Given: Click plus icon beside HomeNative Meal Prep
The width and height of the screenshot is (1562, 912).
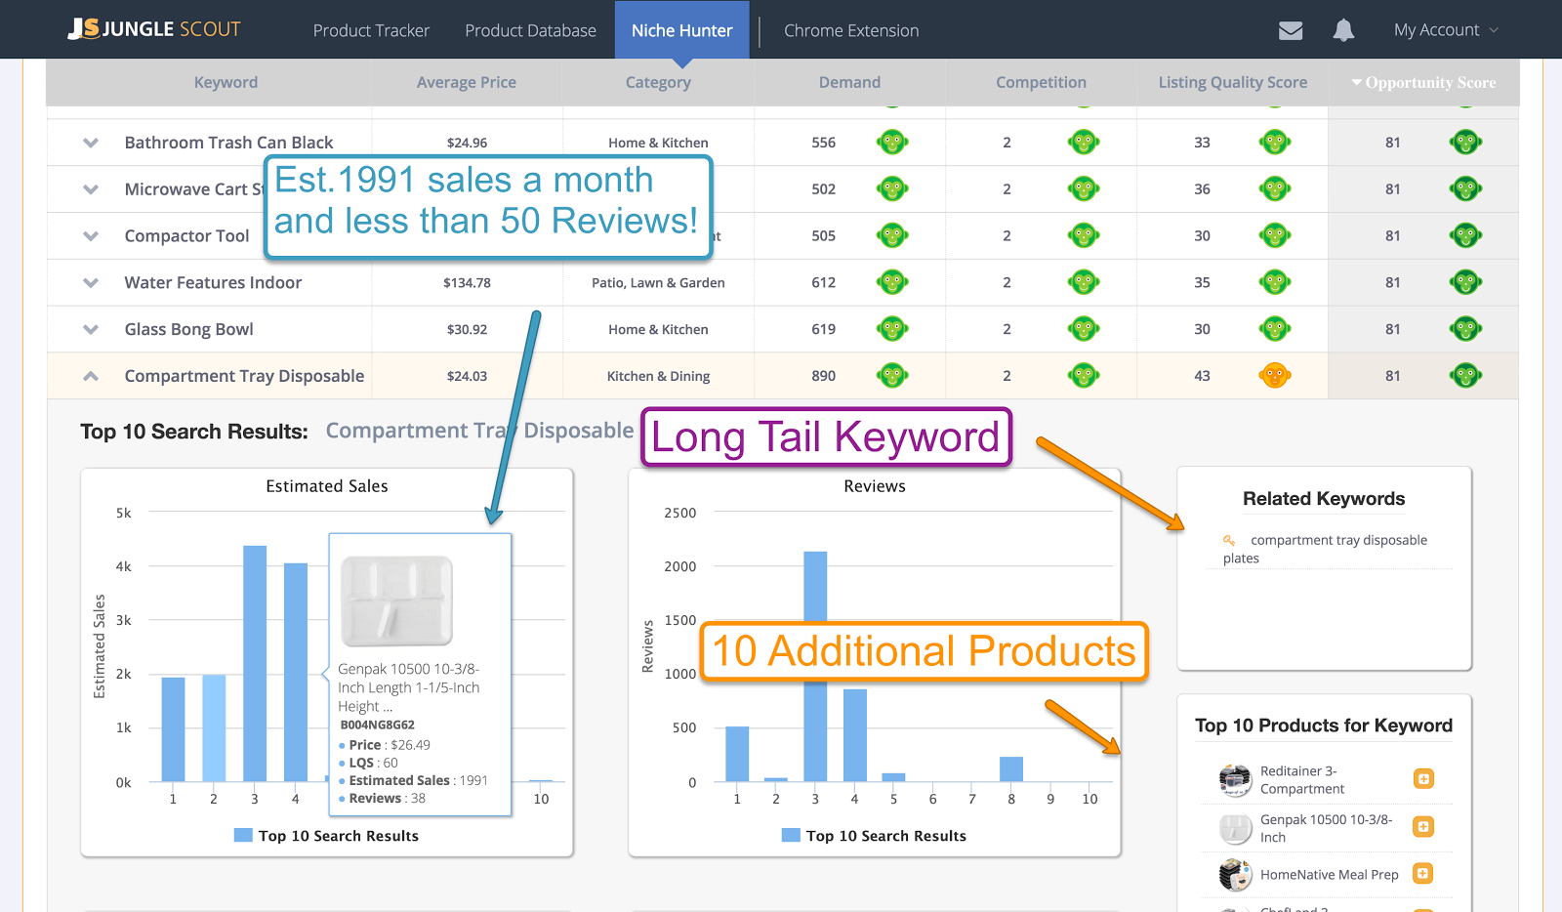Looking at the screenshot, I should [x=1423, y=874].
